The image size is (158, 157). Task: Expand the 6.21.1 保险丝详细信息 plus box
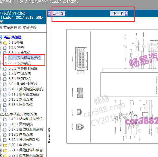pyautogui.click(x=1, y=150)
